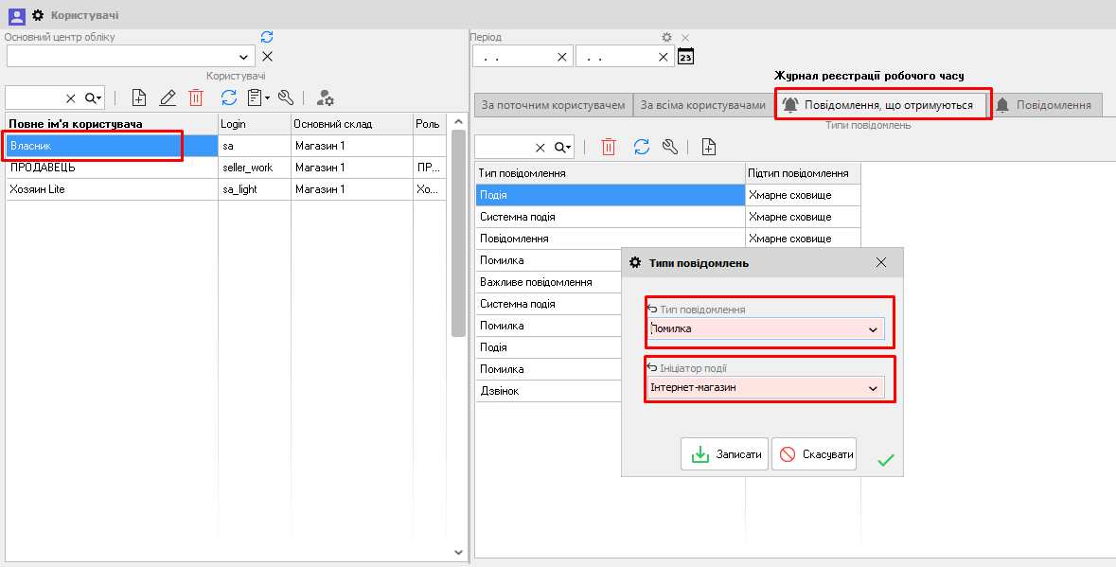This screenshot has width=1116, height=567.
Task: Expand the 'Тип повідомлення' dropdown
Action: [873, 329]
